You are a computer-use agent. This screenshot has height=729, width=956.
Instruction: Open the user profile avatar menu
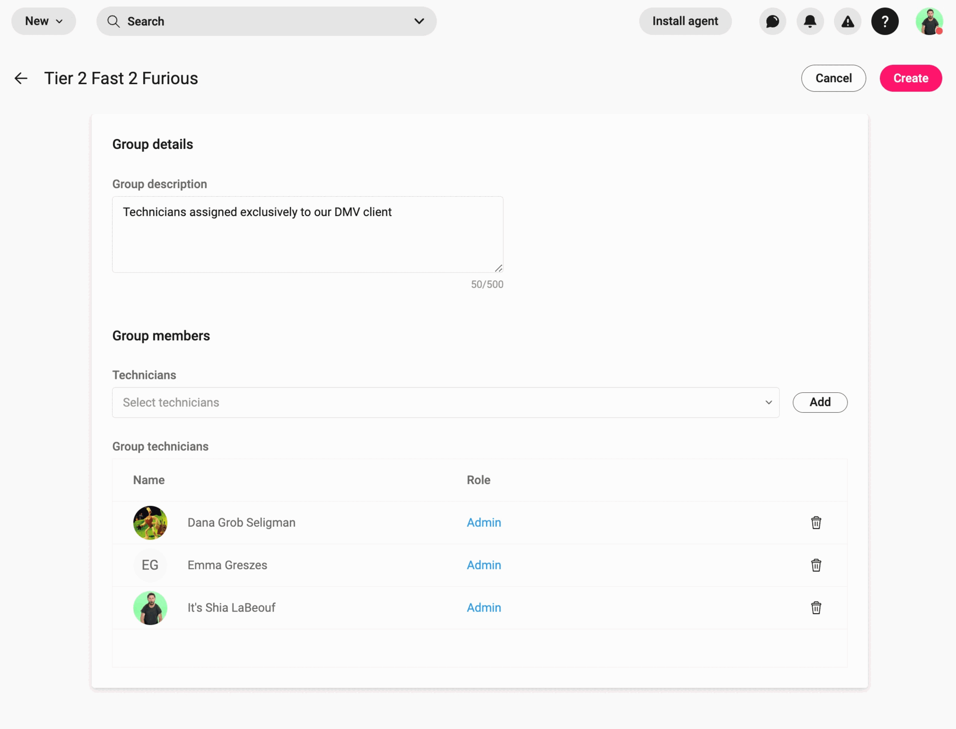pyautogui.click(x=929, y=21)
